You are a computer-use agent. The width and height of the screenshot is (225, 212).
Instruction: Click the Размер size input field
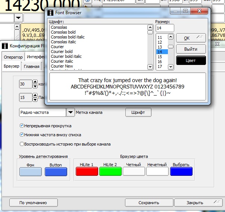pyautogui.click(x=165, y=28)
